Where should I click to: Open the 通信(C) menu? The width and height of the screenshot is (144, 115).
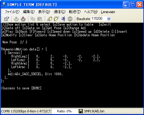tap(59, 12)
